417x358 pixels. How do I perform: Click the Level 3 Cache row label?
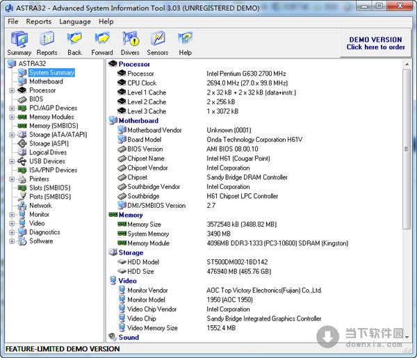coord(147,111)
